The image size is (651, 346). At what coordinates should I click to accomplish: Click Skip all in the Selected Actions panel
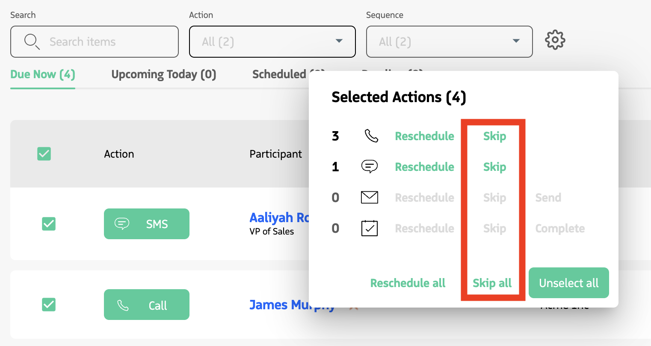tap(492, 283)
